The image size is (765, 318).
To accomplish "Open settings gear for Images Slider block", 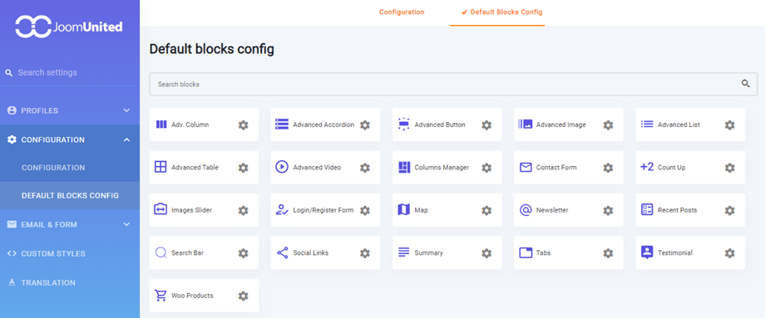I will 243,210.
